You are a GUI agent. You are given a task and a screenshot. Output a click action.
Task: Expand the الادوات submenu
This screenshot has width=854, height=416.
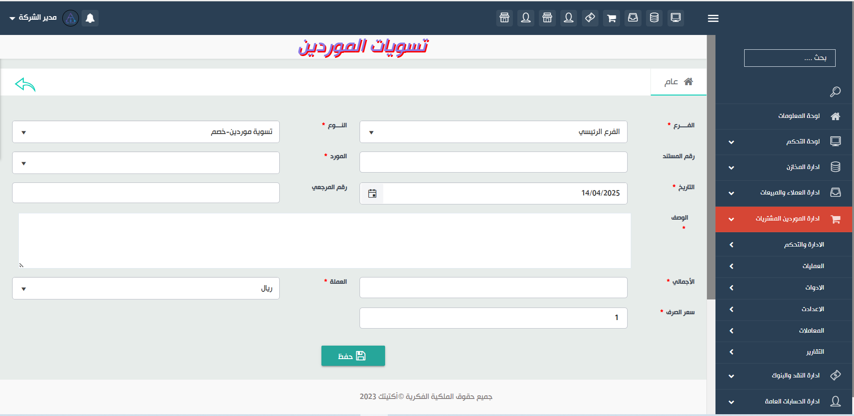tap(784, 288)
